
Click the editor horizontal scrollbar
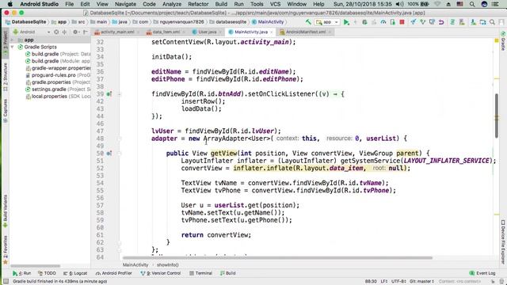pos(277,258)
